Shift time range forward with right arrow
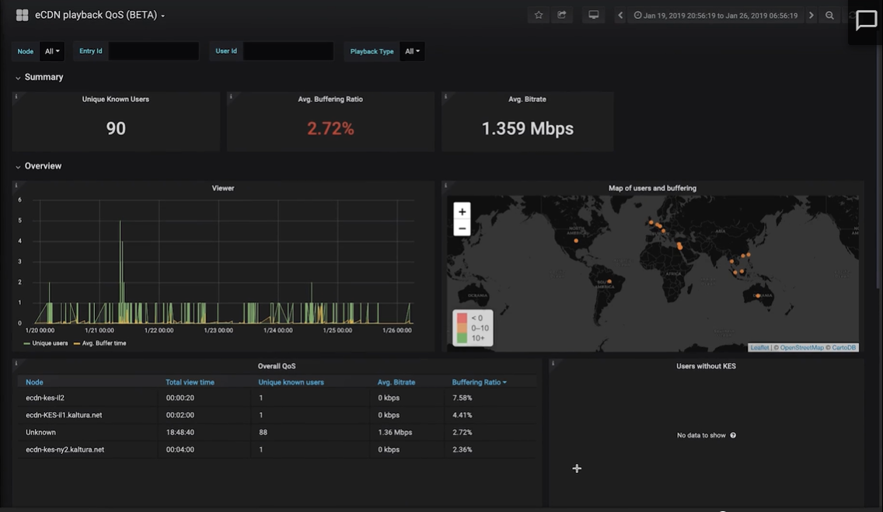This screenshot has width=883, height=512. 811,16
